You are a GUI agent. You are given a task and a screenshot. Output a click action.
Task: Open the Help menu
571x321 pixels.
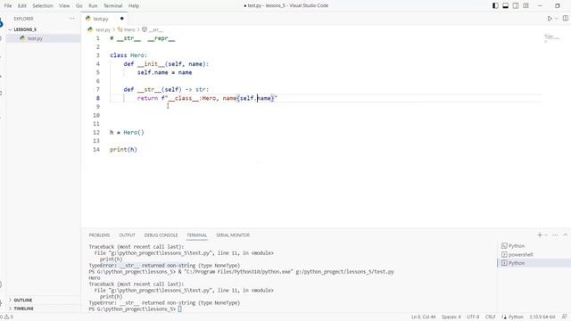coord(134,5)
